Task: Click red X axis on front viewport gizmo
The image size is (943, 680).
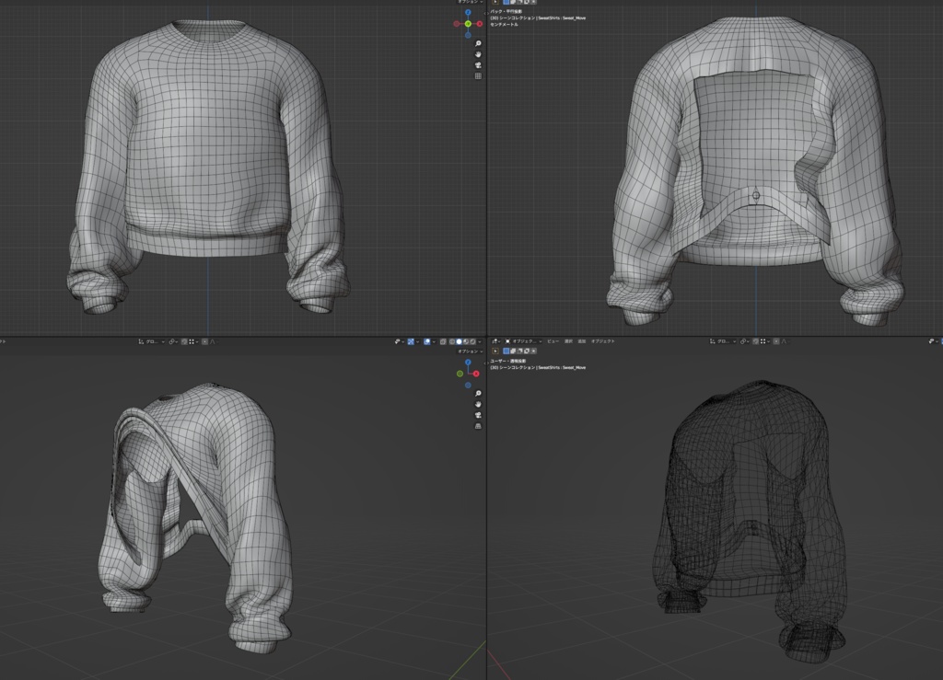Action: pos(479,24)
